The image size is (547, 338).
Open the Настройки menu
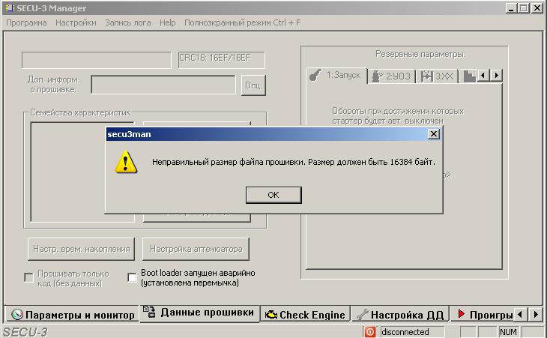[76, 22]
